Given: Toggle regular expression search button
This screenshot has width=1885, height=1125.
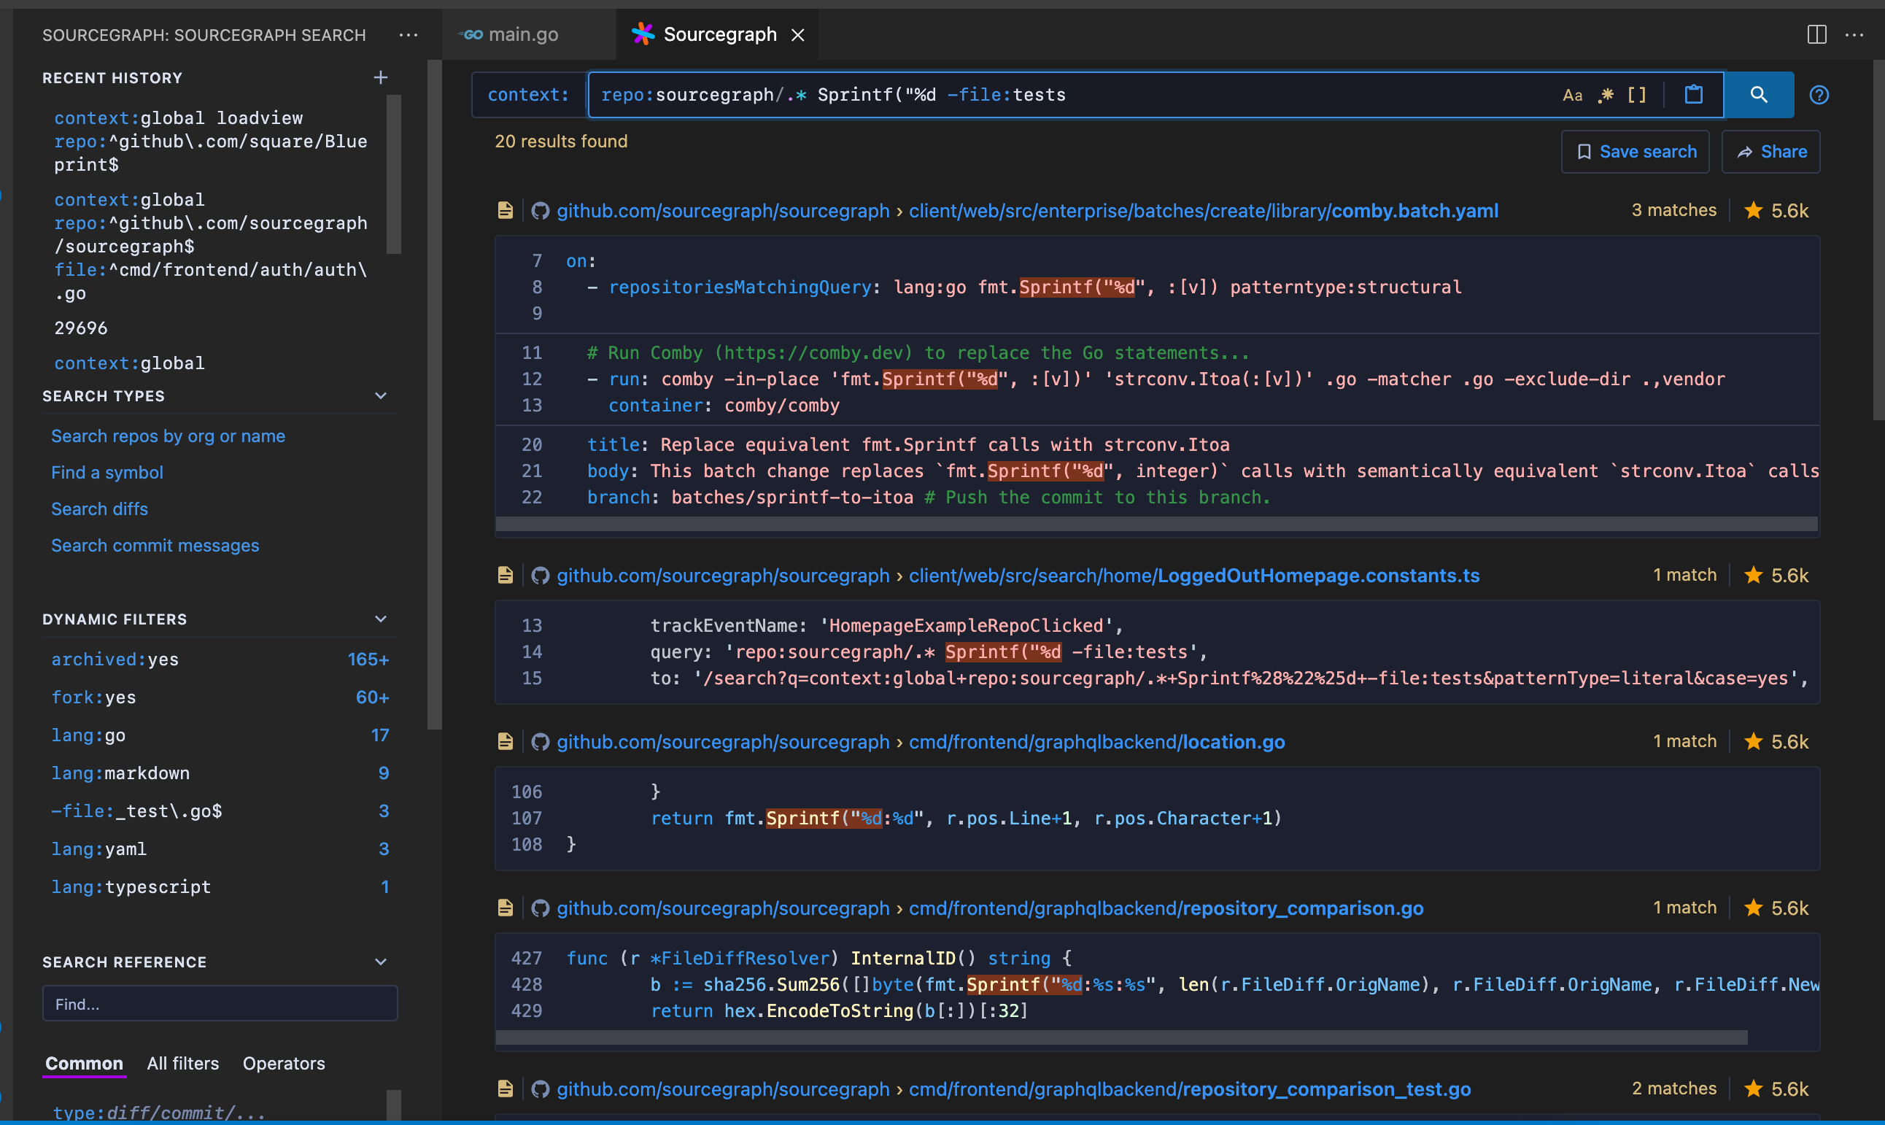Looking at the screenshot, I should 1606,96.
